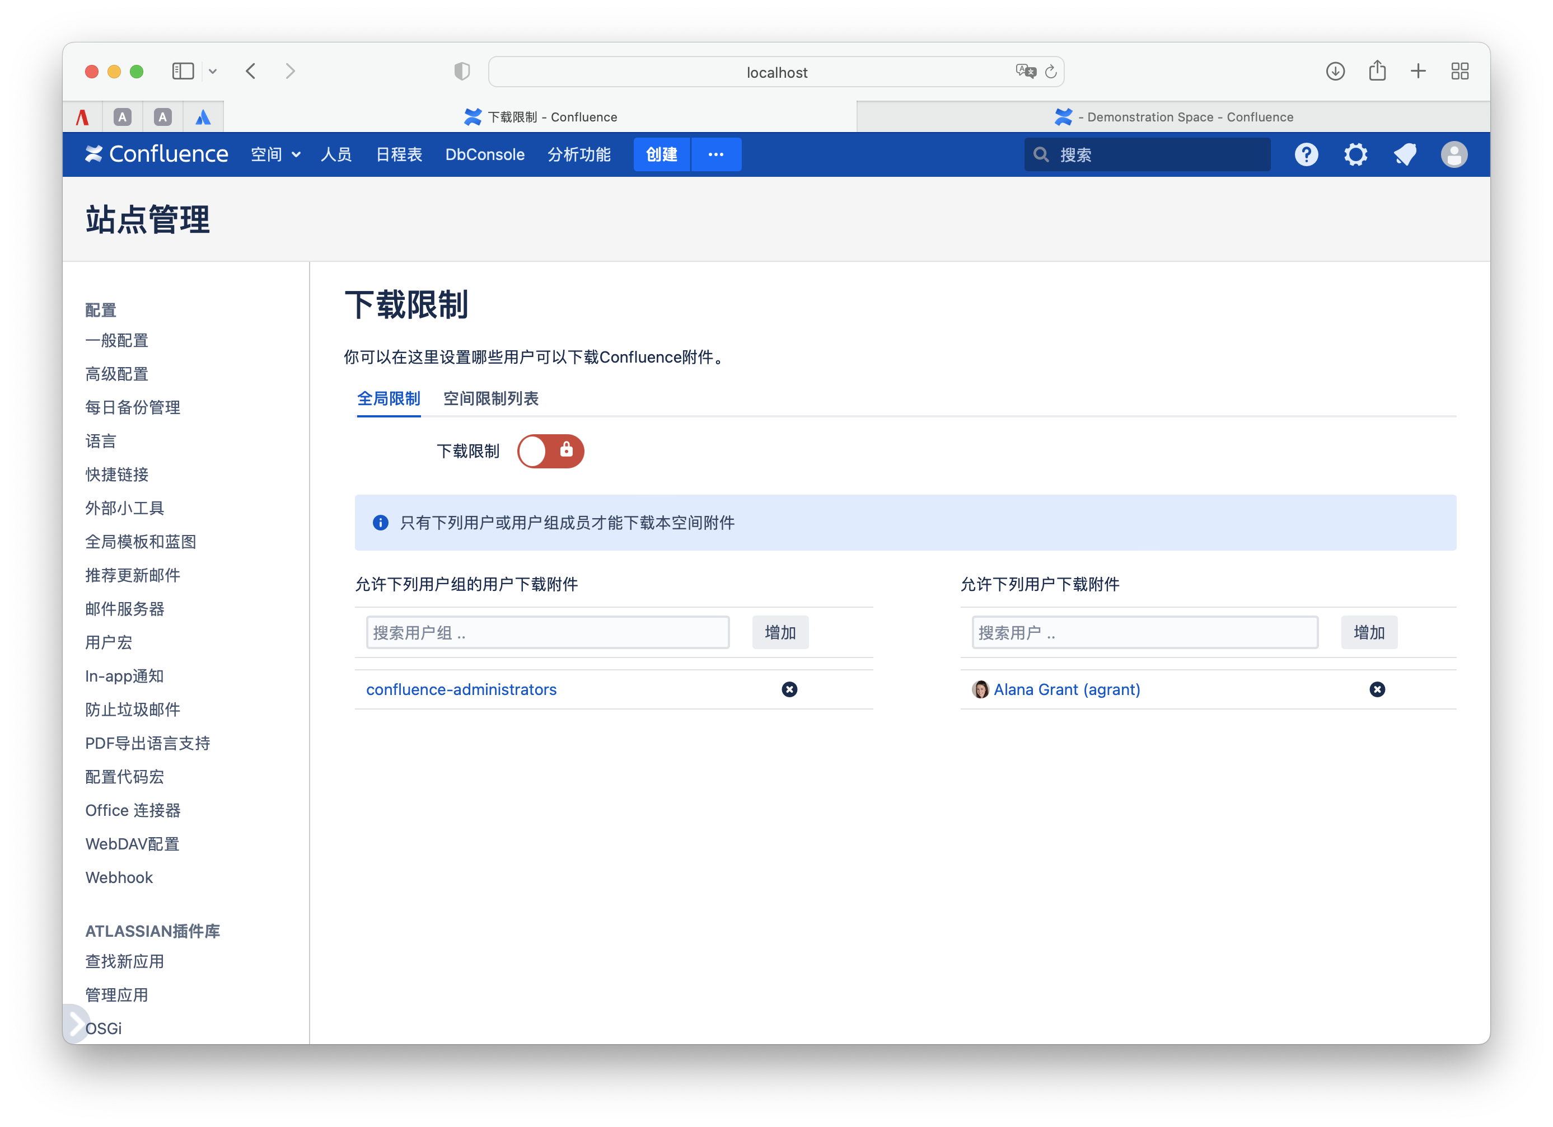Click the 搜索用户 input field
This screenshot has width=1553, height=1127.
point(1144,632)
